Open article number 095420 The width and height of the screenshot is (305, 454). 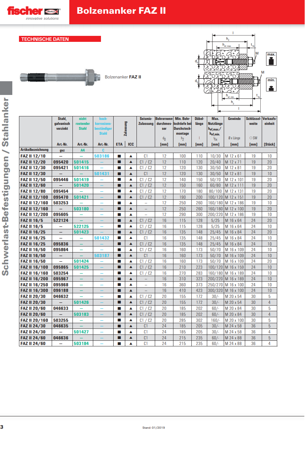61,162
